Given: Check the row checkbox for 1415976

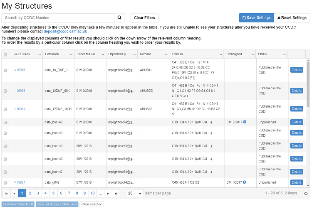Looking at the screenshot, I should coord(5,70).
